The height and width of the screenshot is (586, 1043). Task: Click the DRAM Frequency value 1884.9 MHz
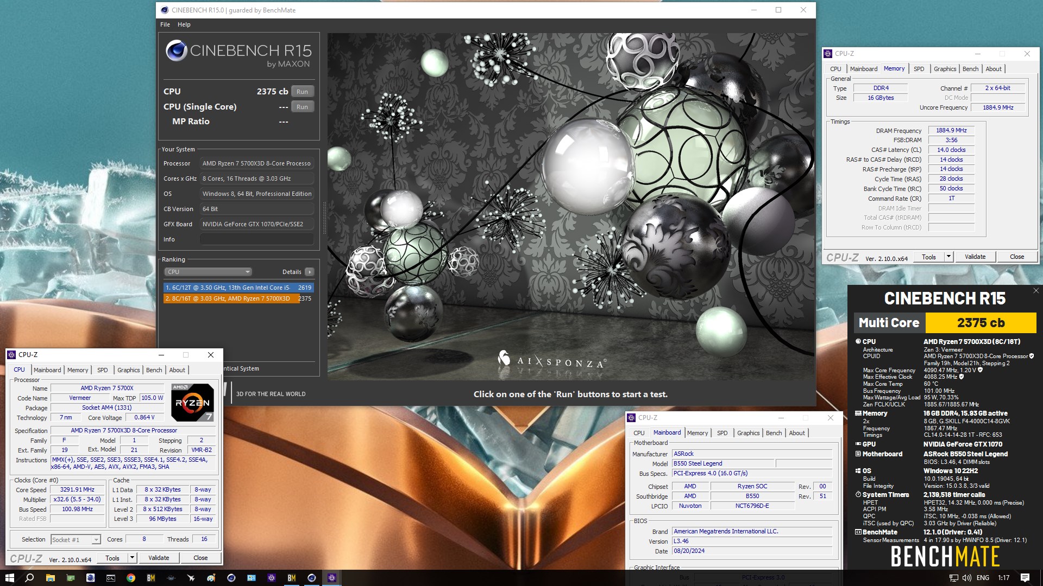951,131
